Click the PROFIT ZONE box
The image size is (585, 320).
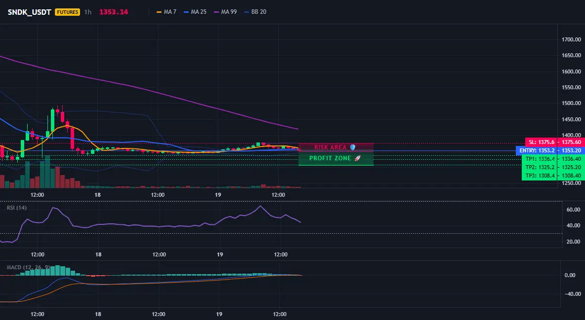336,158
